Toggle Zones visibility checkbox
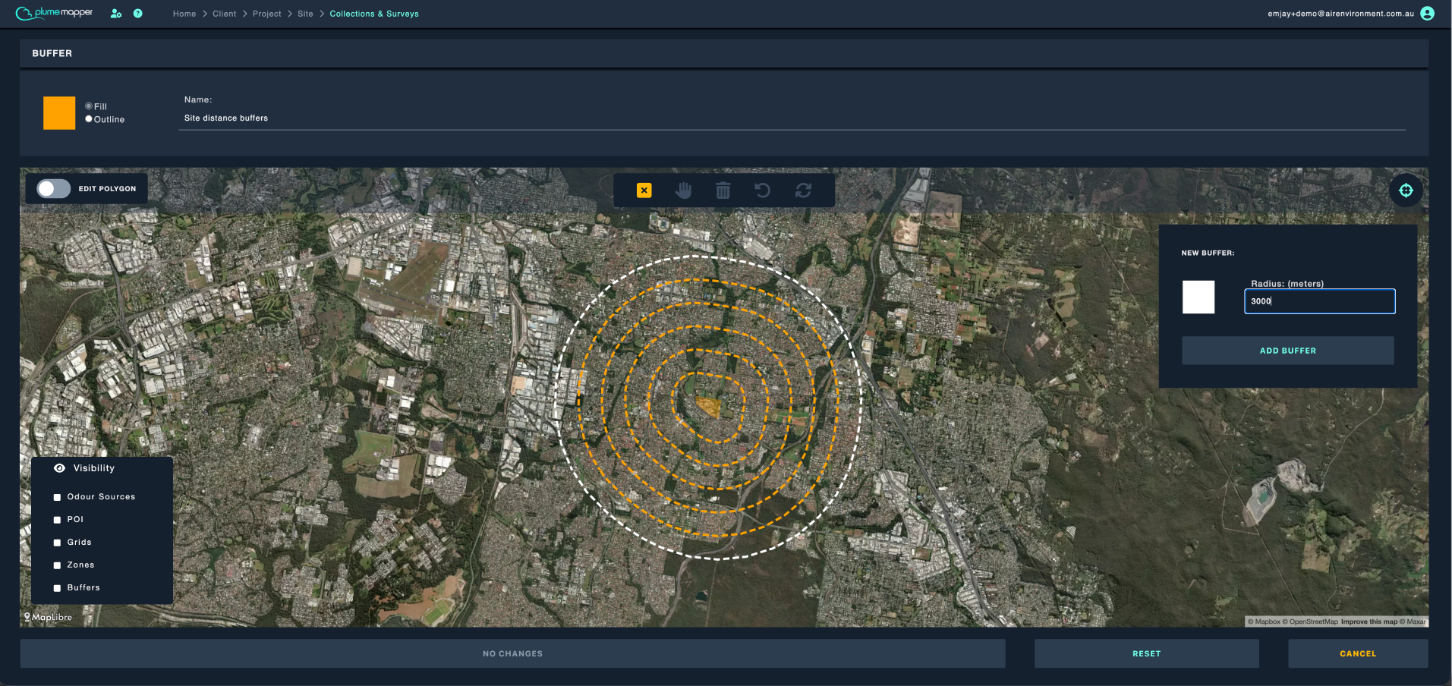 (57, 565)
